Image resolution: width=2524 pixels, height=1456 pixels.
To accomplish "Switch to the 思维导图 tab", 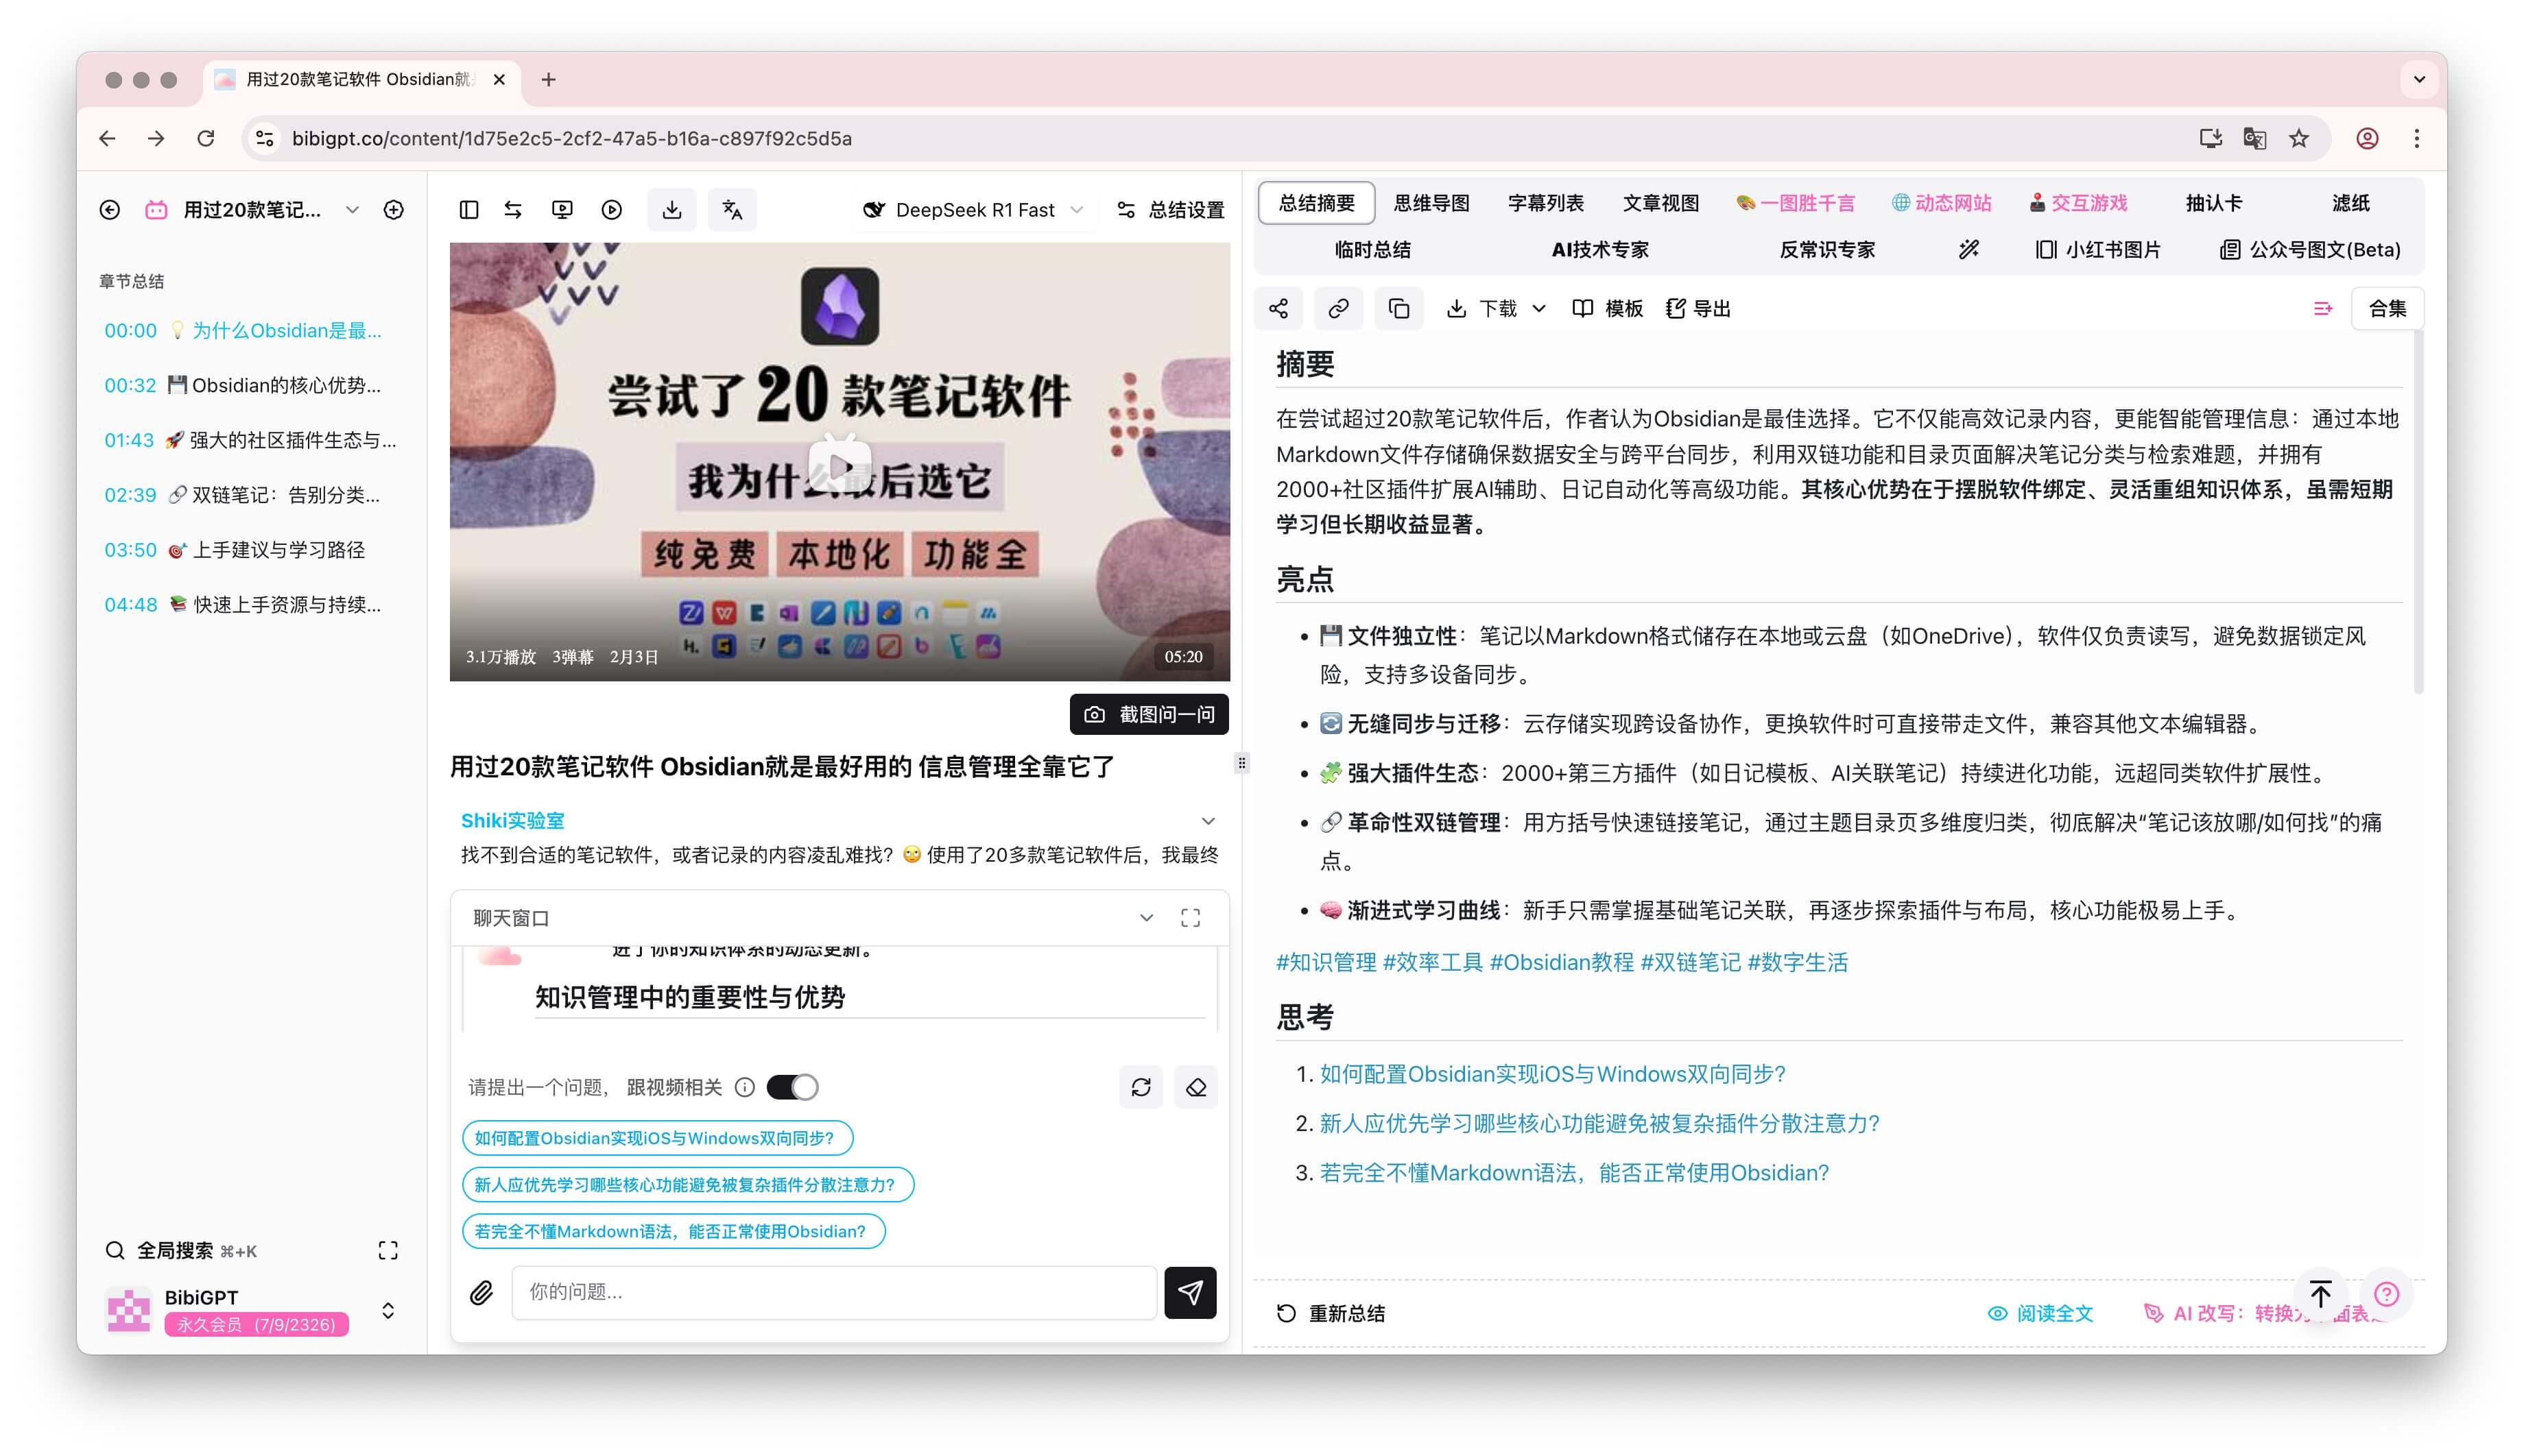I will [1433, 203].
